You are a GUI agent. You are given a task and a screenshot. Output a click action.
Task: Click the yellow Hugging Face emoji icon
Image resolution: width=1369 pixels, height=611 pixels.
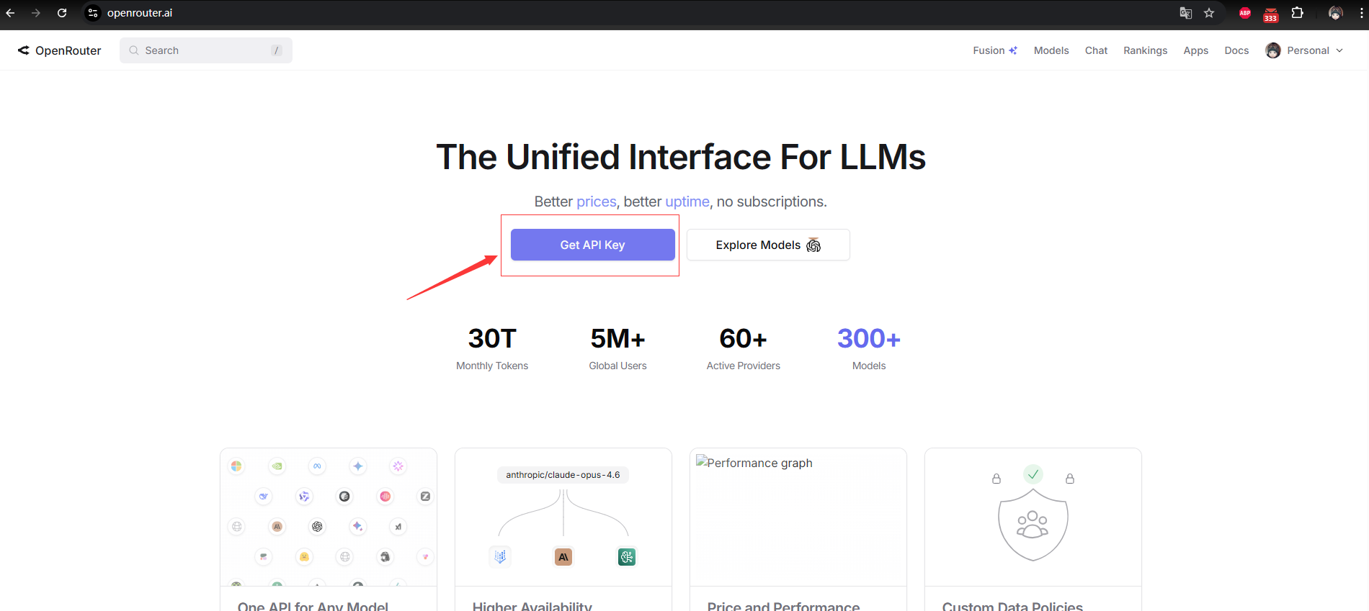coord(304,557)
